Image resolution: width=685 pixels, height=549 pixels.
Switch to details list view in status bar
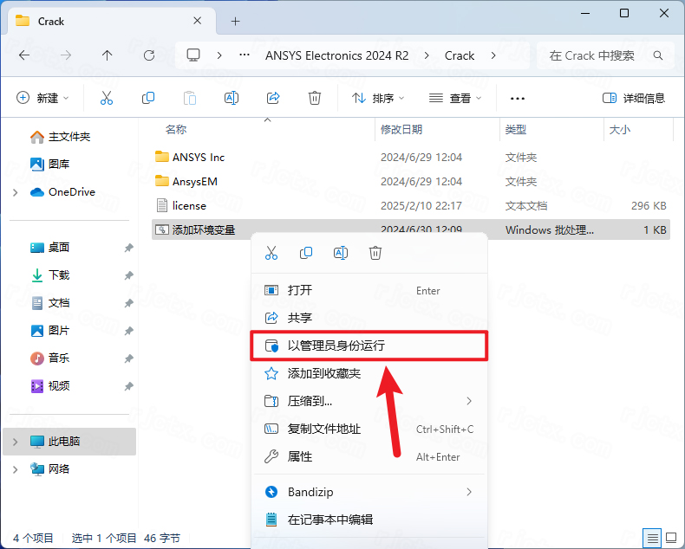click(652, 538)
